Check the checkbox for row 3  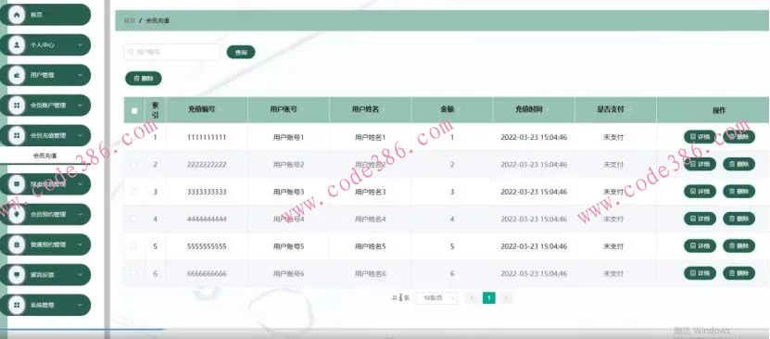pos(133,192)
